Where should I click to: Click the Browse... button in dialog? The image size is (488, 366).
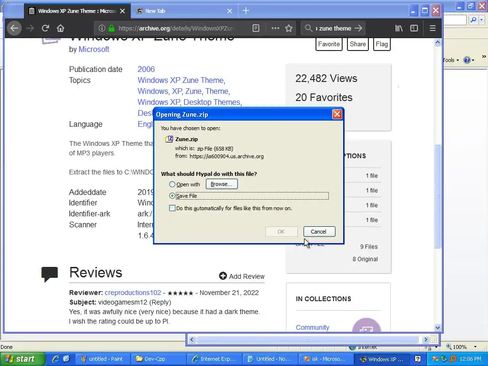[x=221, y=184]
